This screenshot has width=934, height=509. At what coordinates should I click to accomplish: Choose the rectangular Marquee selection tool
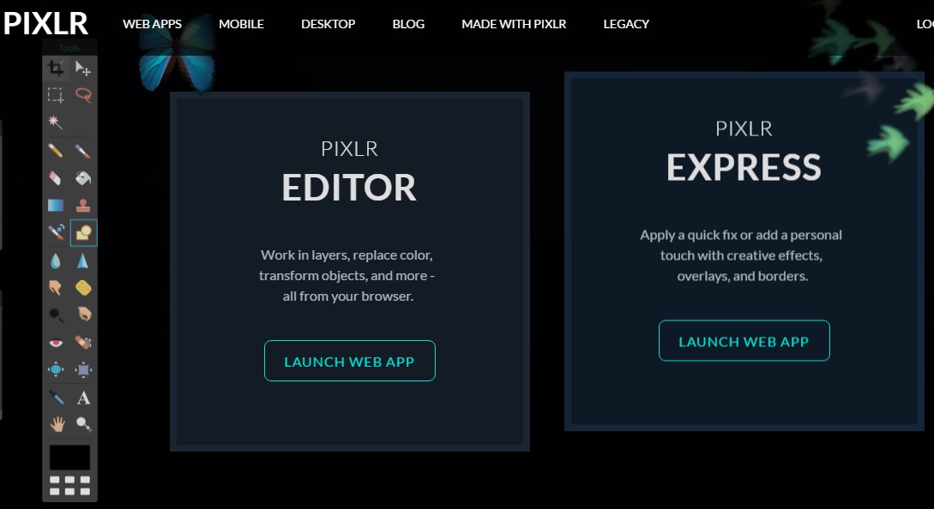point(56,94)
